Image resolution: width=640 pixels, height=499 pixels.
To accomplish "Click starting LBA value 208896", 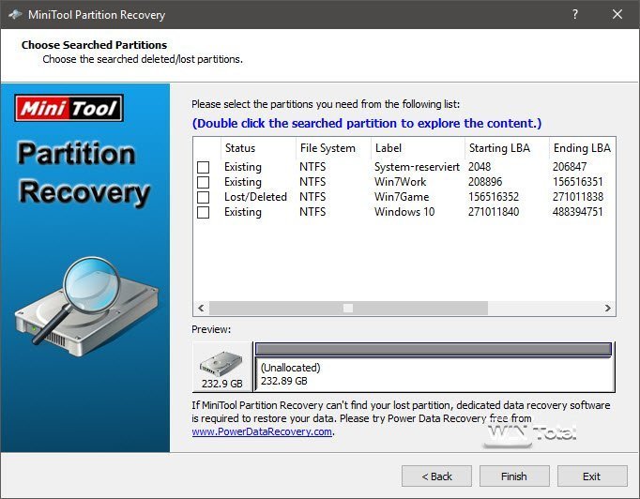I will coord(485,182).
